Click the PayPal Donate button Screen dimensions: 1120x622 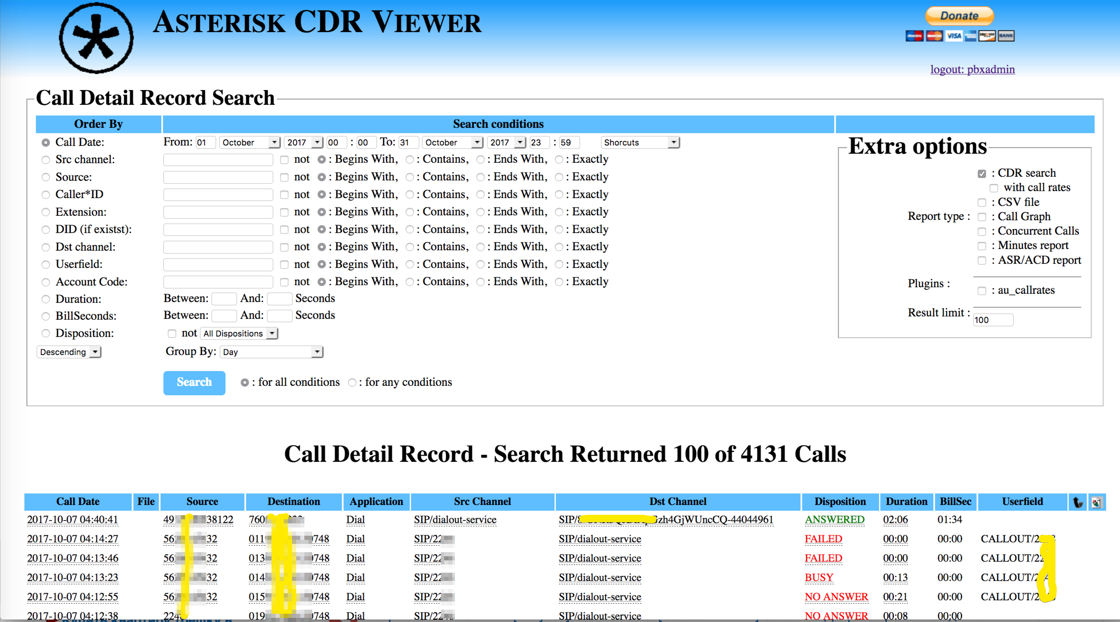click(959, 16)
